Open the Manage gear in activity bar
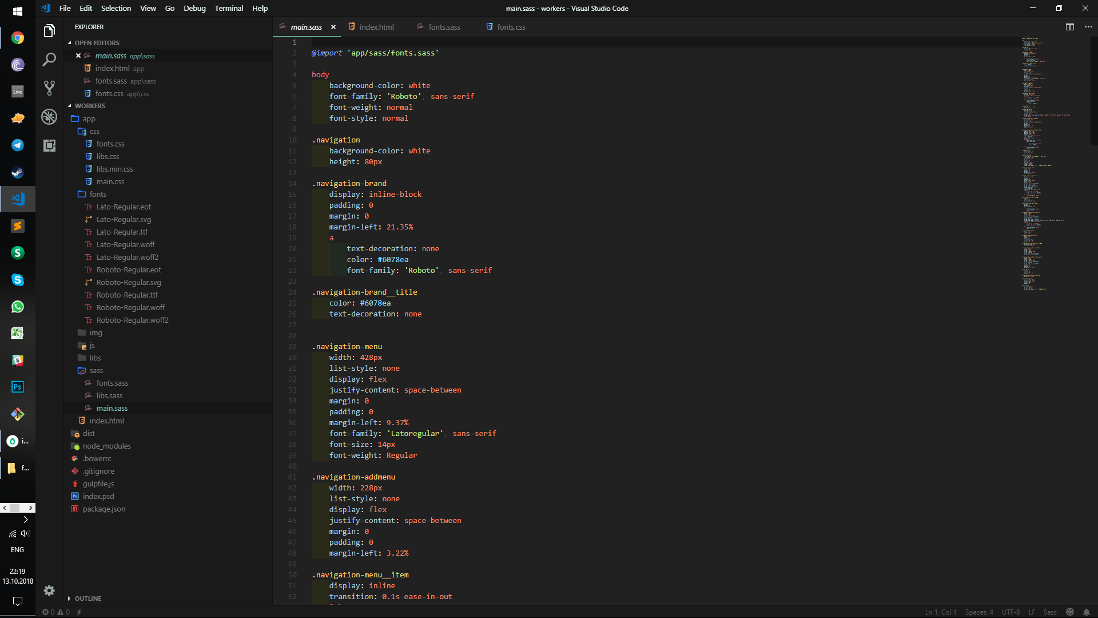This screenshot has width=1098, height=618. pyautogui.click(x=49, y=591)
